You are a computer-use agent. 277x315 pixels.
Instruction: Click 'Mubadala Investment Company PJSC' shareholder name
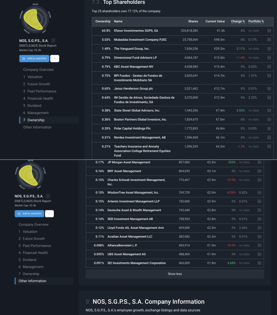pyautogui.click(x=140, y=40)
